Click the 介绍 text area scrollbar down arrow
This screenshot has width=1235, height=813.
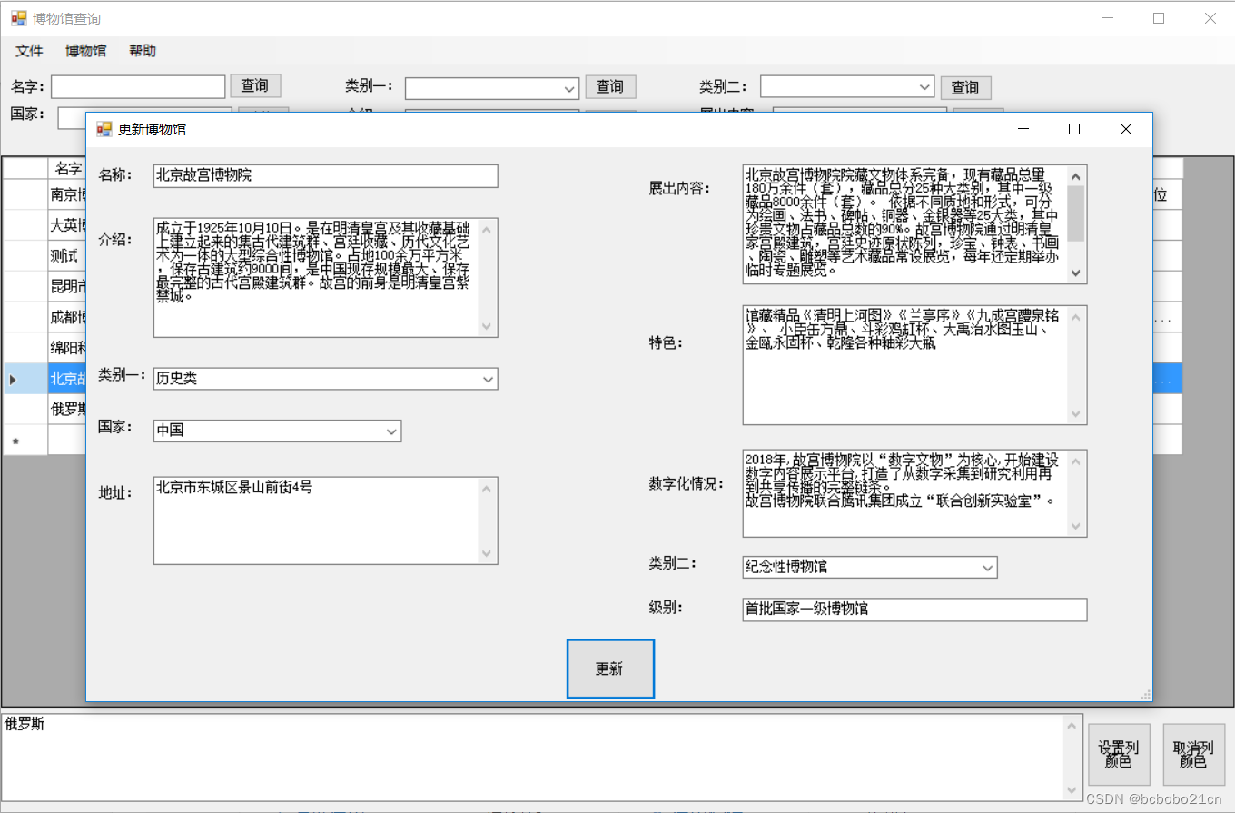point(489,327)
